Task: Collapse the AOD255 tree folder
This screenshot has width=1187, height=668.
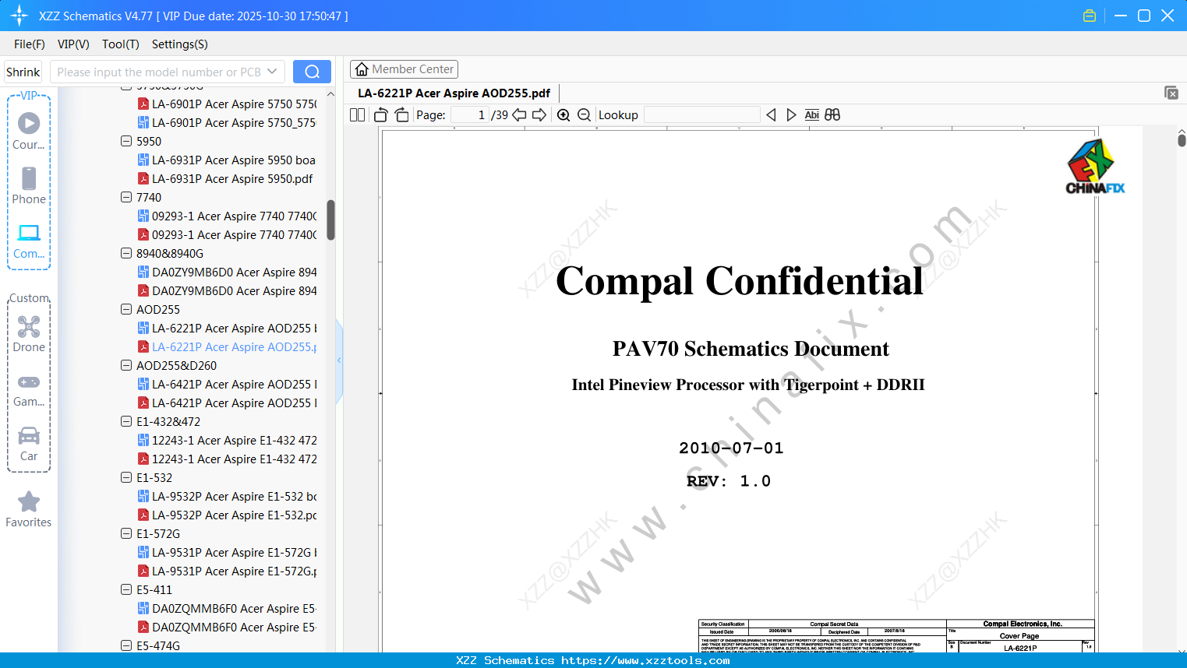Action: (126, 310)
